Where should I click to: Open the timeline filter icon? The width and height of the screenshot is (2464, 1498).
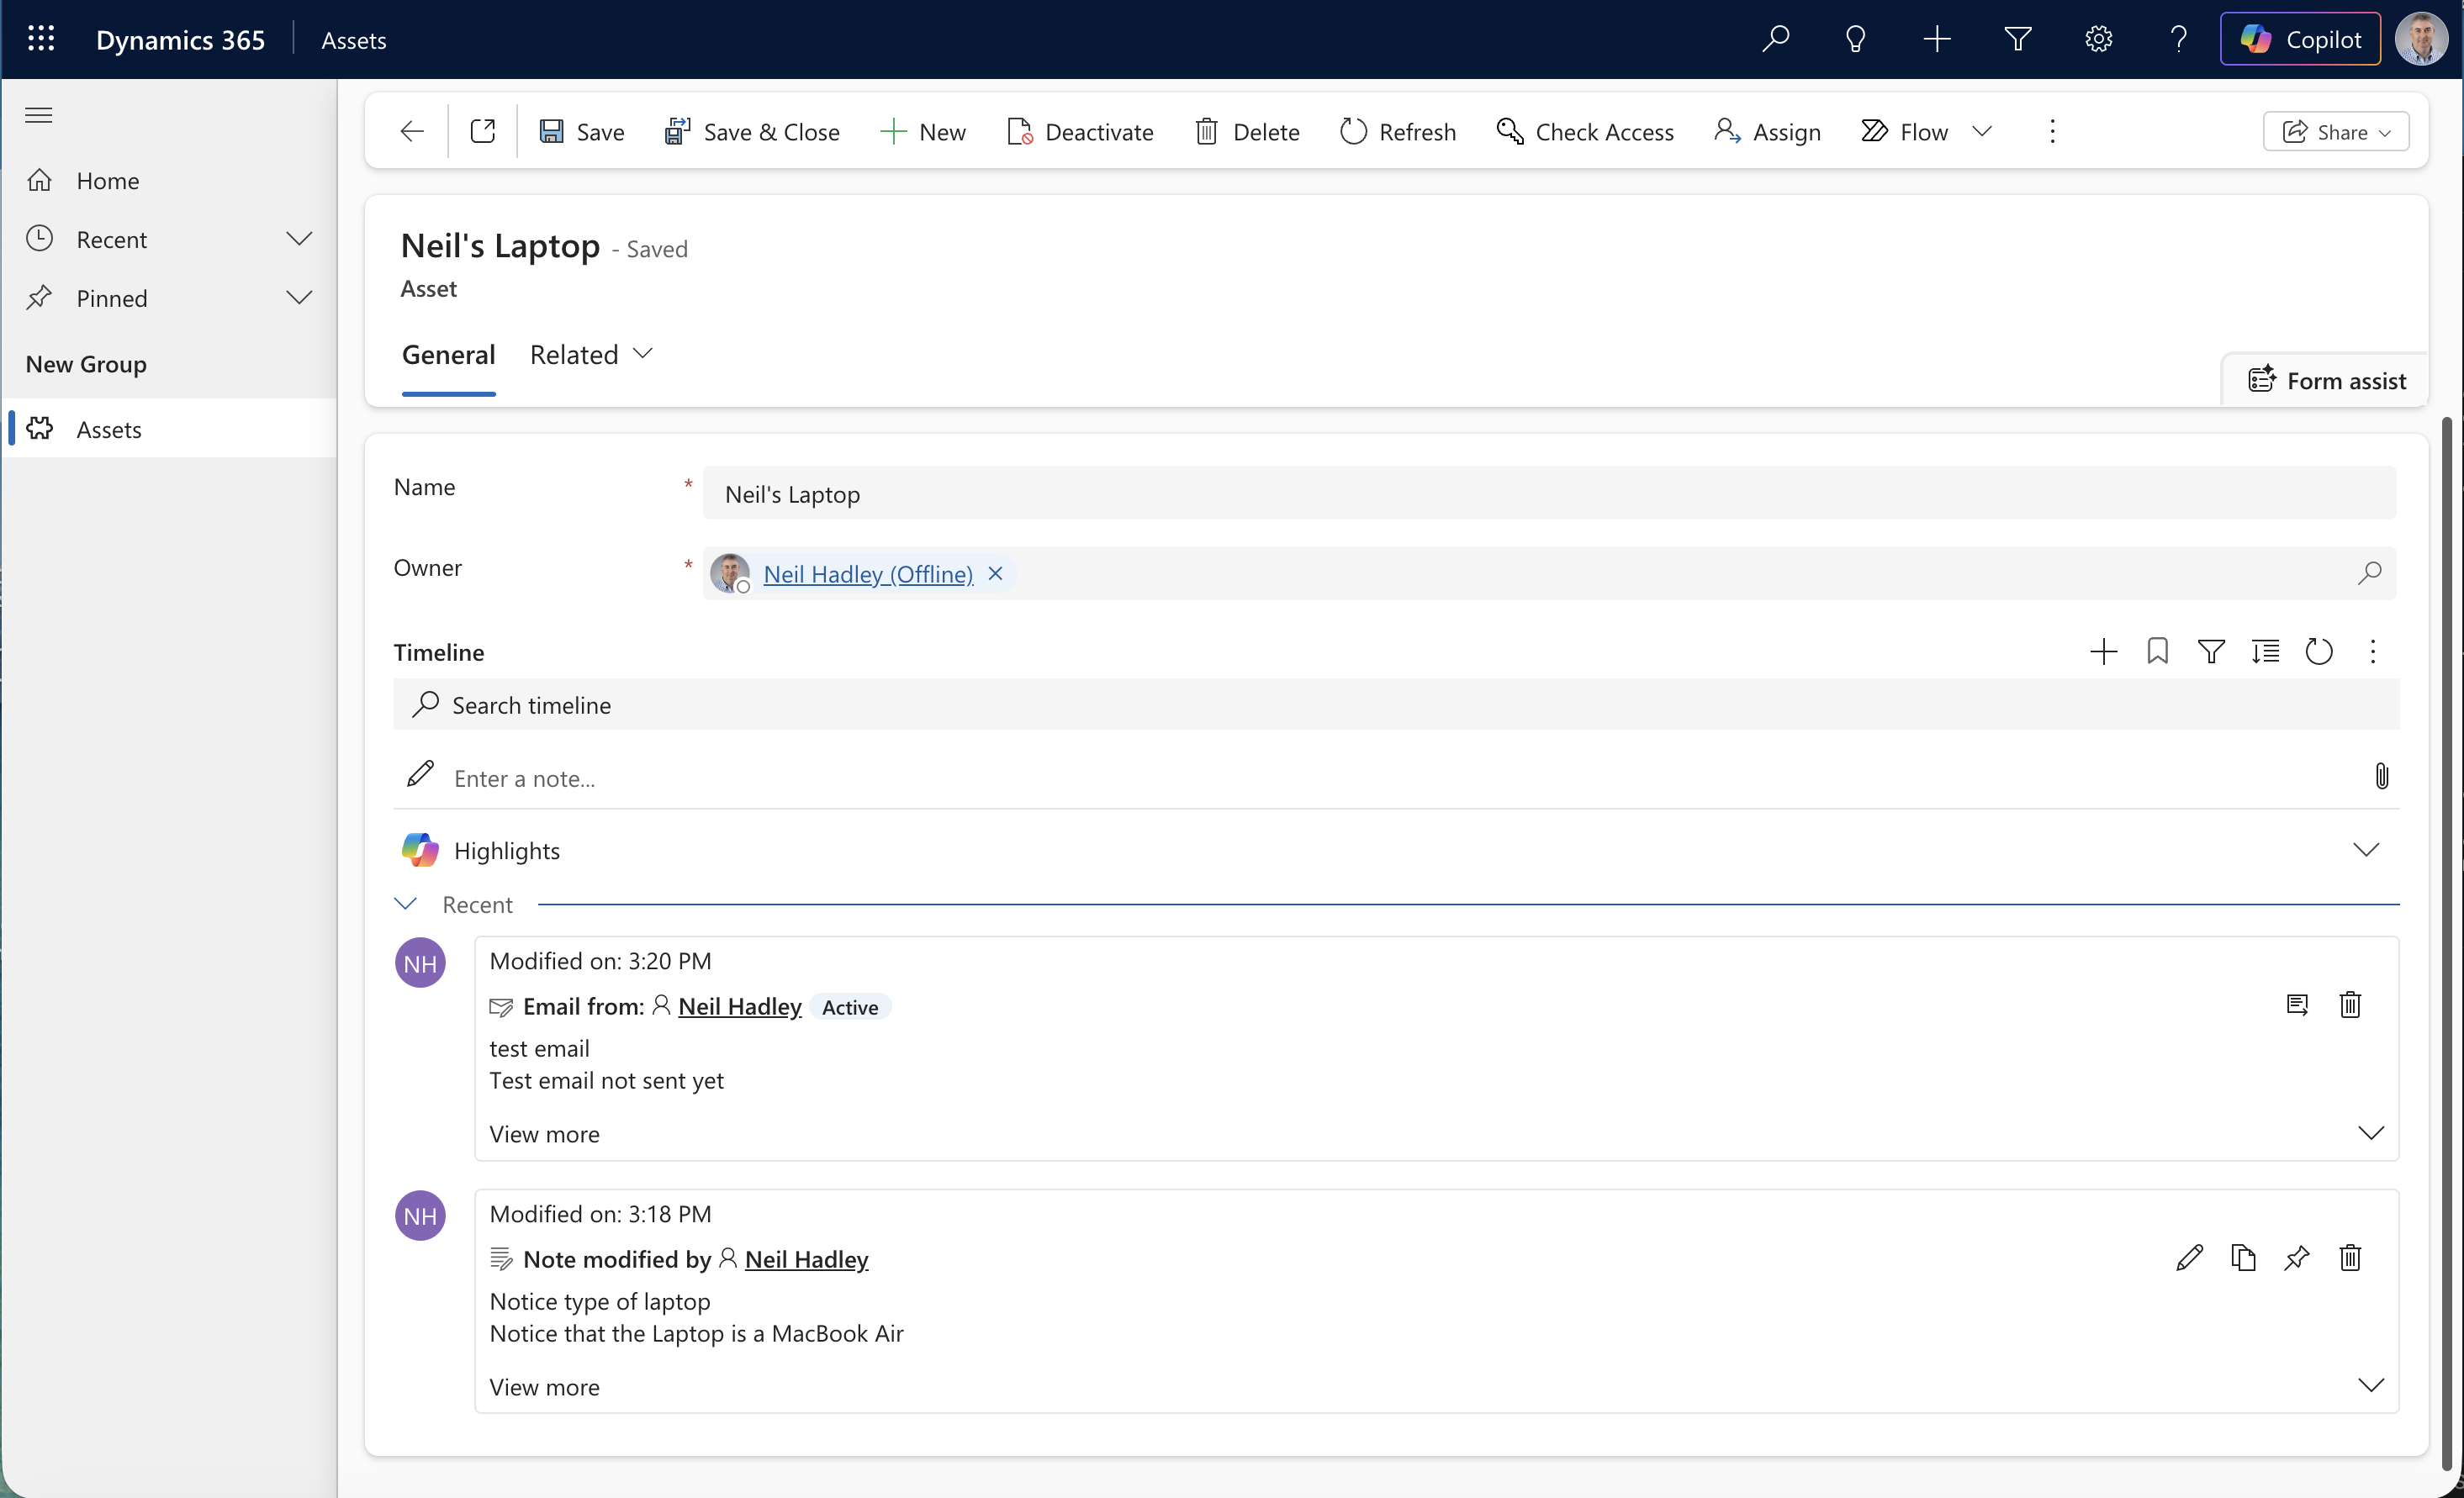click(x=2211, y=651)
